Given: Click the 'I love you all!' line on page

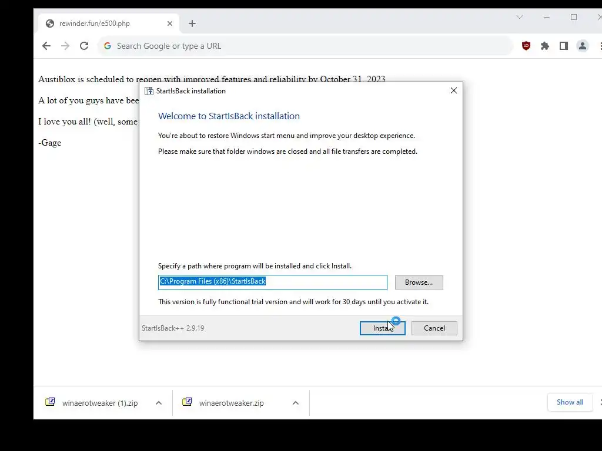Looking at the screenshot, I should 88,122.
